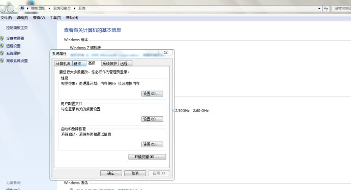
Task: Click the shield icon beside 远程设置
Action: tap(2, 46)
